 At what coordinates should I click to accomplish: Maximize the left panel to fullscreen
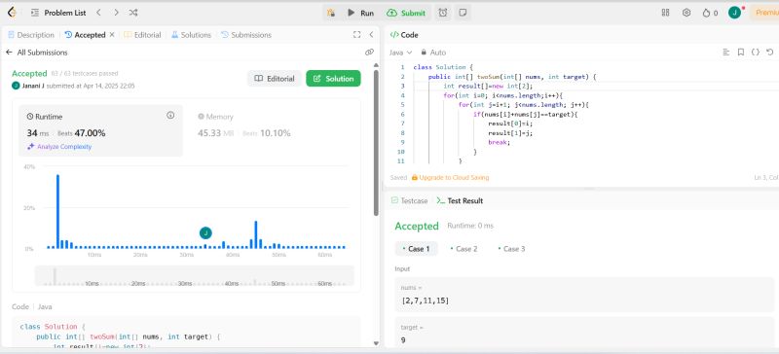tap(356, 35)
